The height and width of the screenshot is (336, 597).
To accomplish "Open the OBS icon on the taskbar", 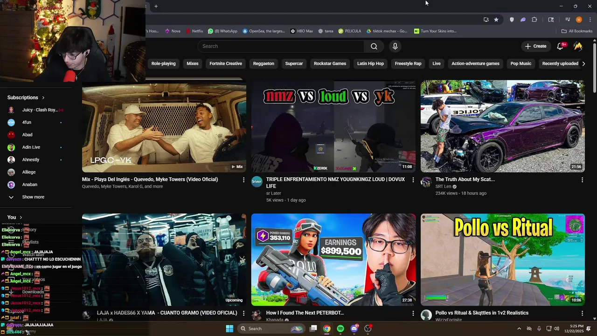I will point(368,329).
